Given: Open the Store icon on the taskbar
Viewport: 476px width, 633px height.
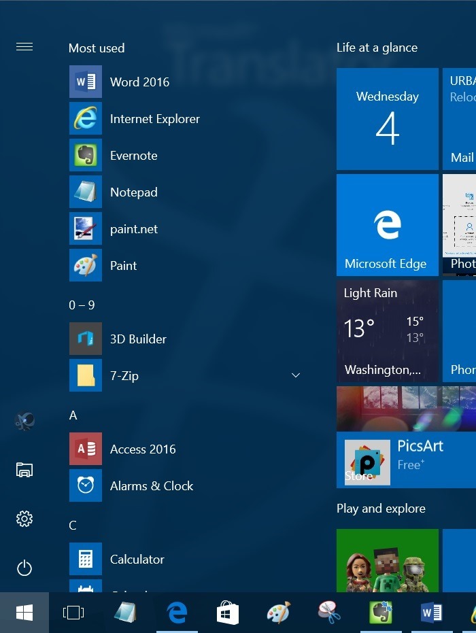Looking at the screenshot, I should pos(228,613).
